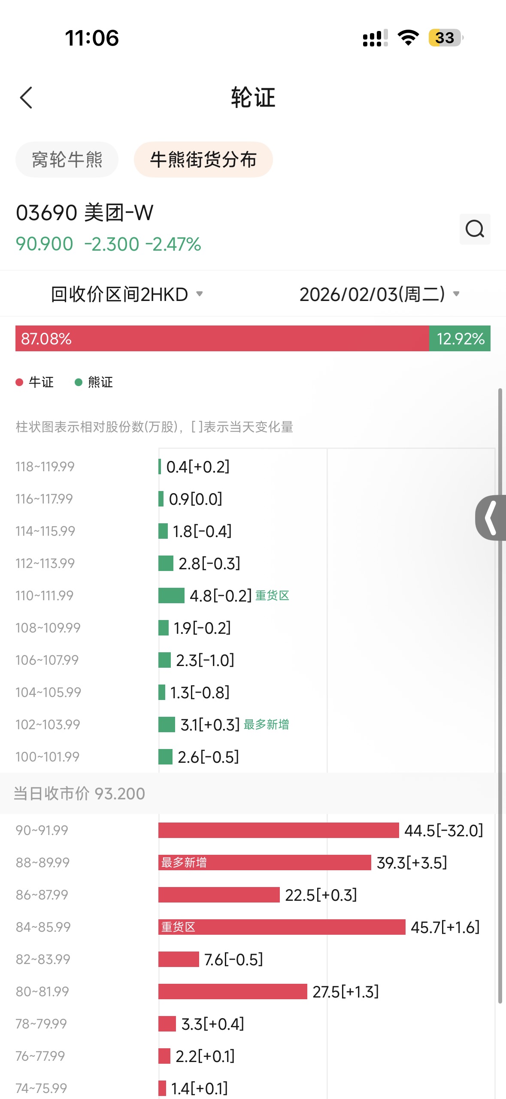
Task: Toggle the green 熊证 legend dot
Action: [x=79, y=382]
